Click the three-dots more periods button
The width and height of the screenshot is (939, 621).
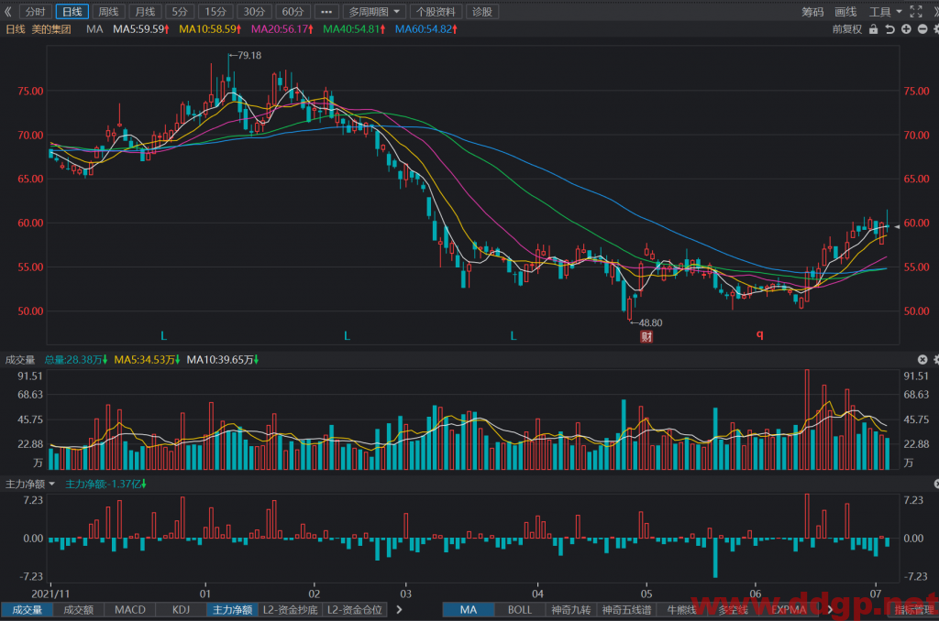[x=326, y=11]
